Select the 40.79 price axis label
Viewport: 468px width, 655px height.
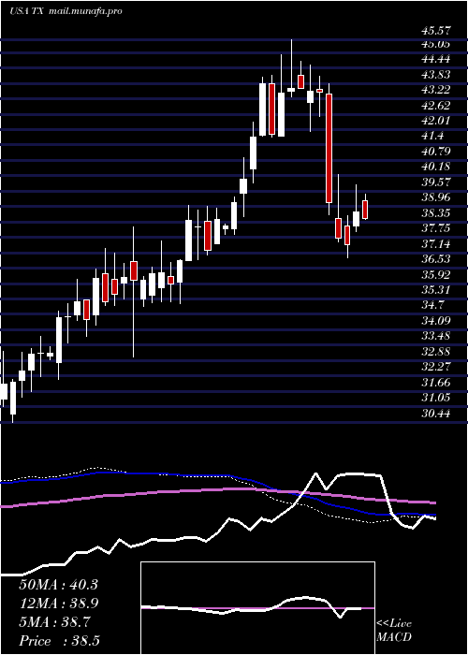435,152
